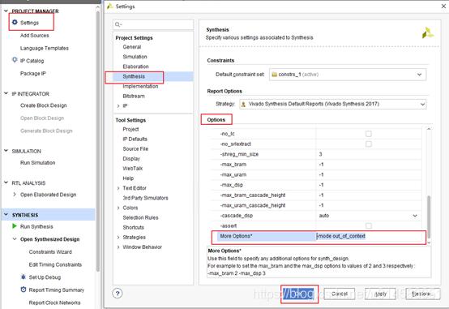Screen dimensions: 449x309
Task: Open Language Templates
Action: 45,48
